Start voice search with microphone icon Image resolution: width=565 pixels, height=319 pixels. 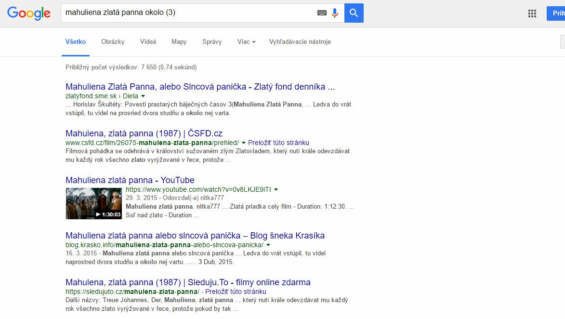click(x=335, y=13)
